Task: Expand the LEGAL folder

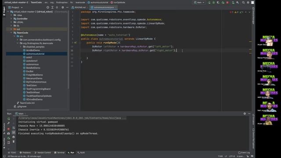Action: [x=11, y=22]
